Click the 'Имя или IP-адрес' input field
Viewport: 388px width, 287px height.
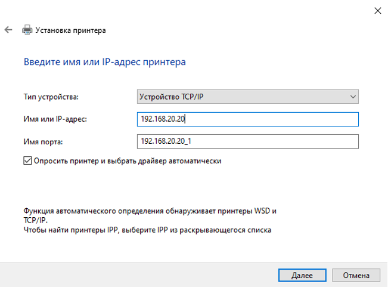coord(247,119)
